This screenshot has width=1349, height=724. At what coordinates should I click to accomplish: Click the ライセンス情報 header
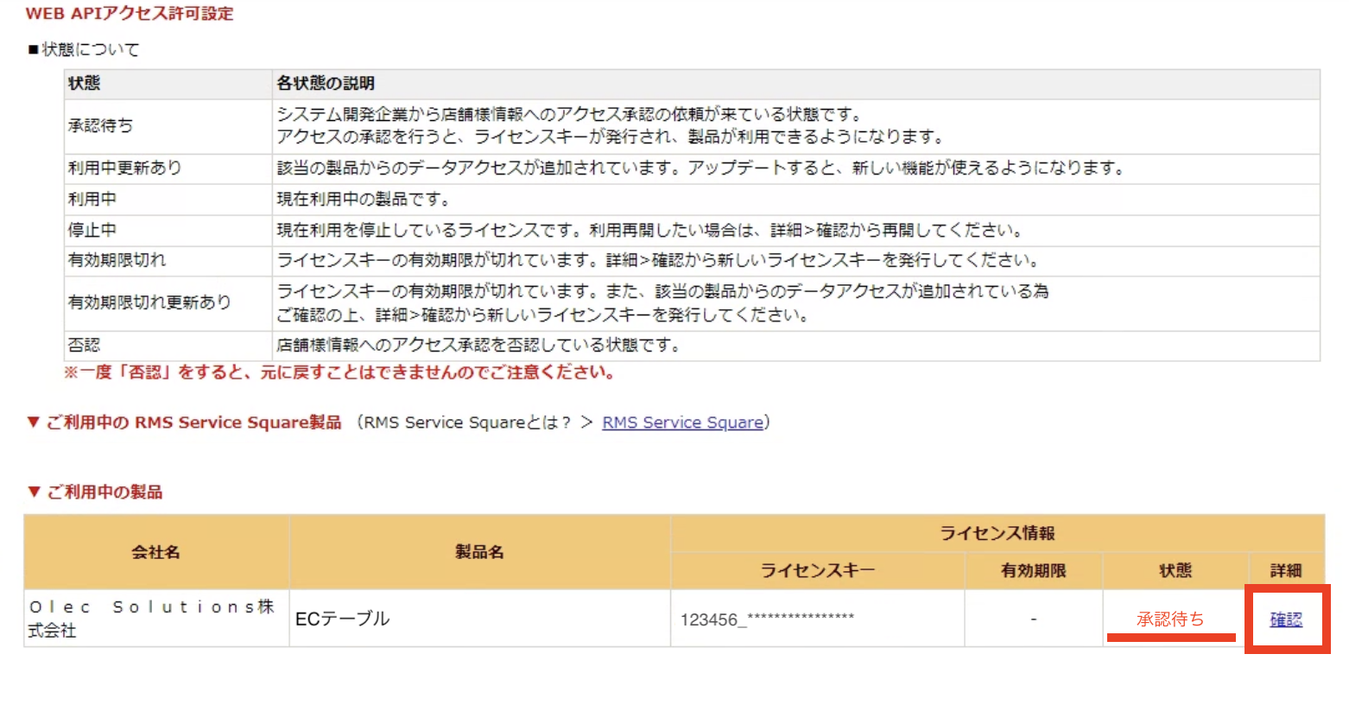tap(997, 533)
